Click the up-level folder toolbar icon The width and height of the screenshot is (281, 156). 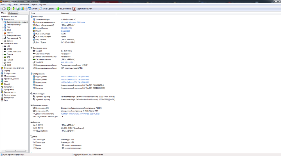click(13, 9)
